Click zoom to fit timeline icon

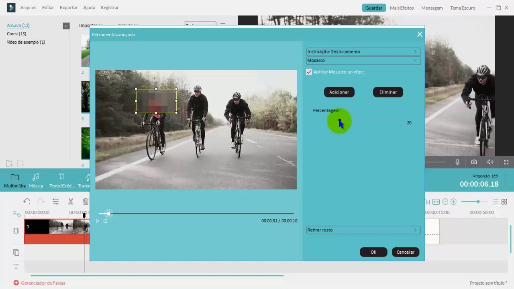(x=436, y=202)
